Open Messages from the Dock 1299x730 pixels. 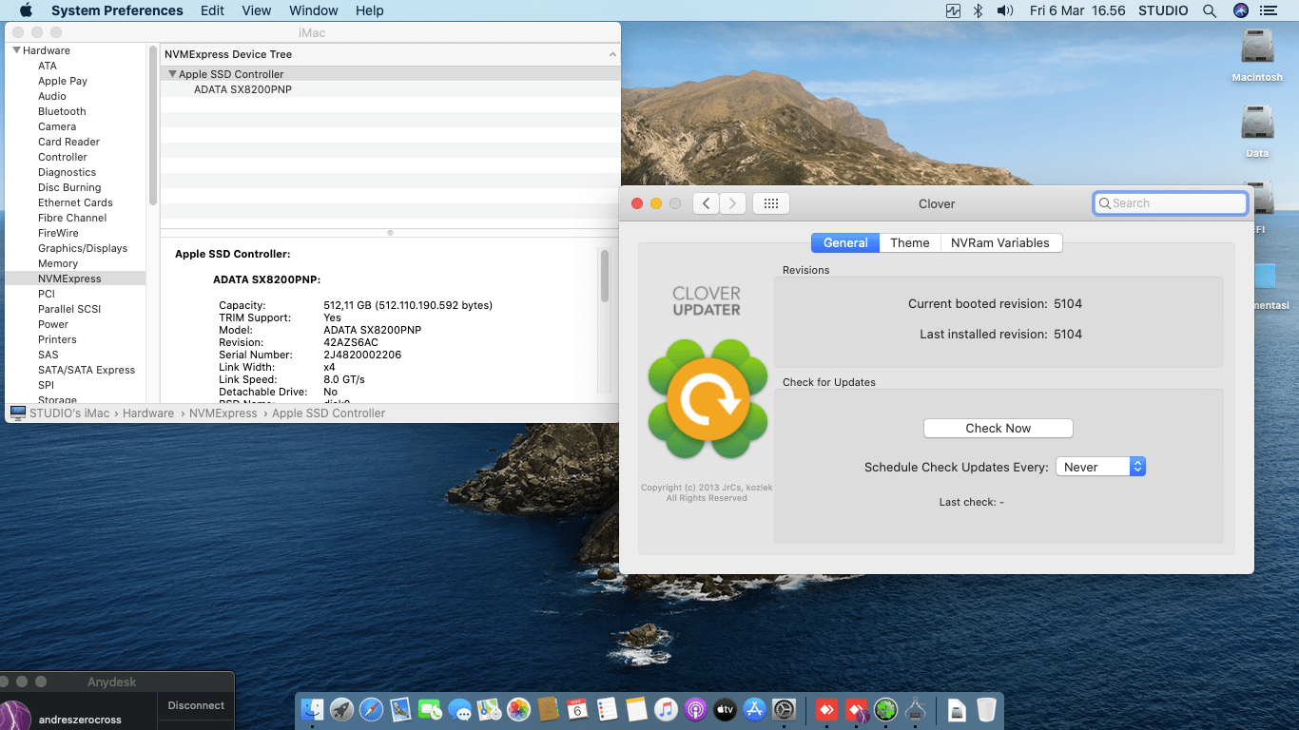tap(460, 709)
